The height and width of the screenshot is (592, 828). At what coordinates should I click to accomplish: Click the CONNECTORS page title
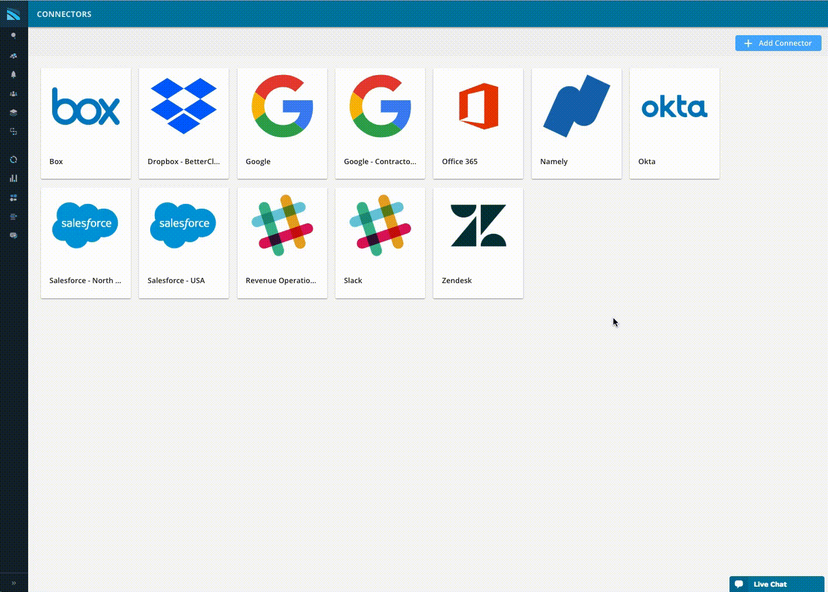coord(65,14)
